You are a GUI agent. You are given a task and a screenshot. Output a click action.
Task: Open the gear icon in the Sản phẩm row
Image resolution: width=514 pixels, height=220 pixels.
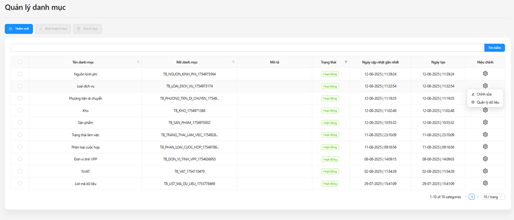point(485,122)
